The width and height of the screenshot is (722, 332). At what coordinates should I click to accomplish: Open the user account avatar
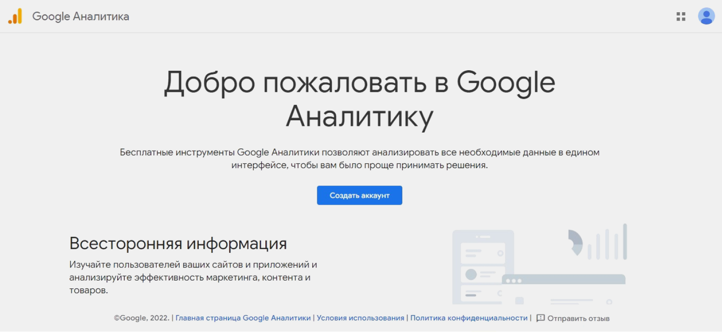coord(706,16)
